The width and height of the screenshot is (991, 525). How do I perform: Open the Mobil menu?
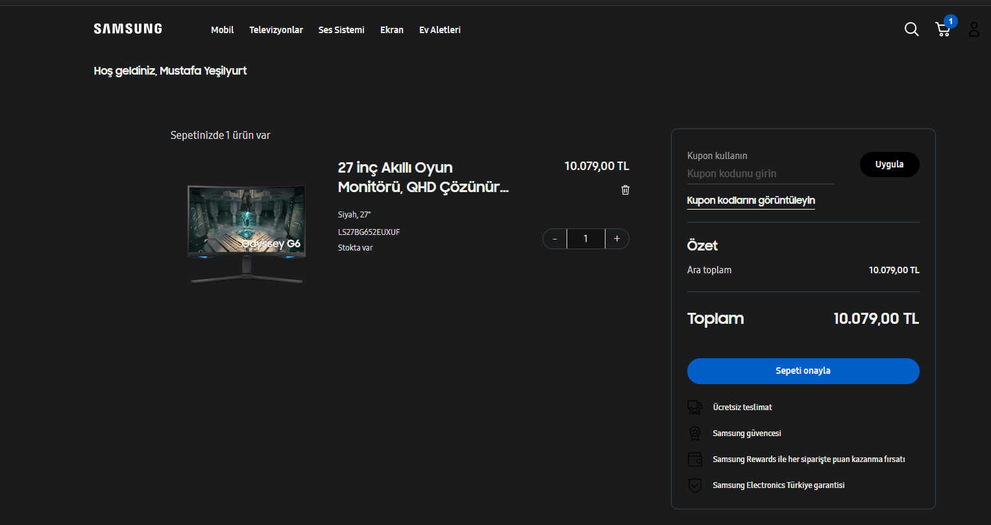click(223, 30)
